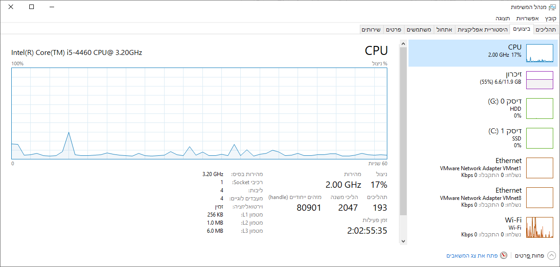560x267 pixels.
Task: Switch to the היסטוריית אפליקציות tab
Action: coord(483,29)
